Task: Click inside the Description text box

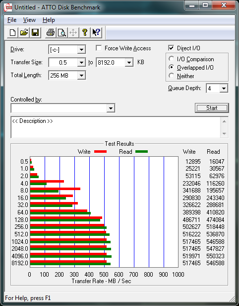Action: point(116,127)
